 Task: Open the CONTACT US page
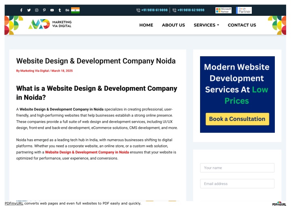[x=242, y=25]
